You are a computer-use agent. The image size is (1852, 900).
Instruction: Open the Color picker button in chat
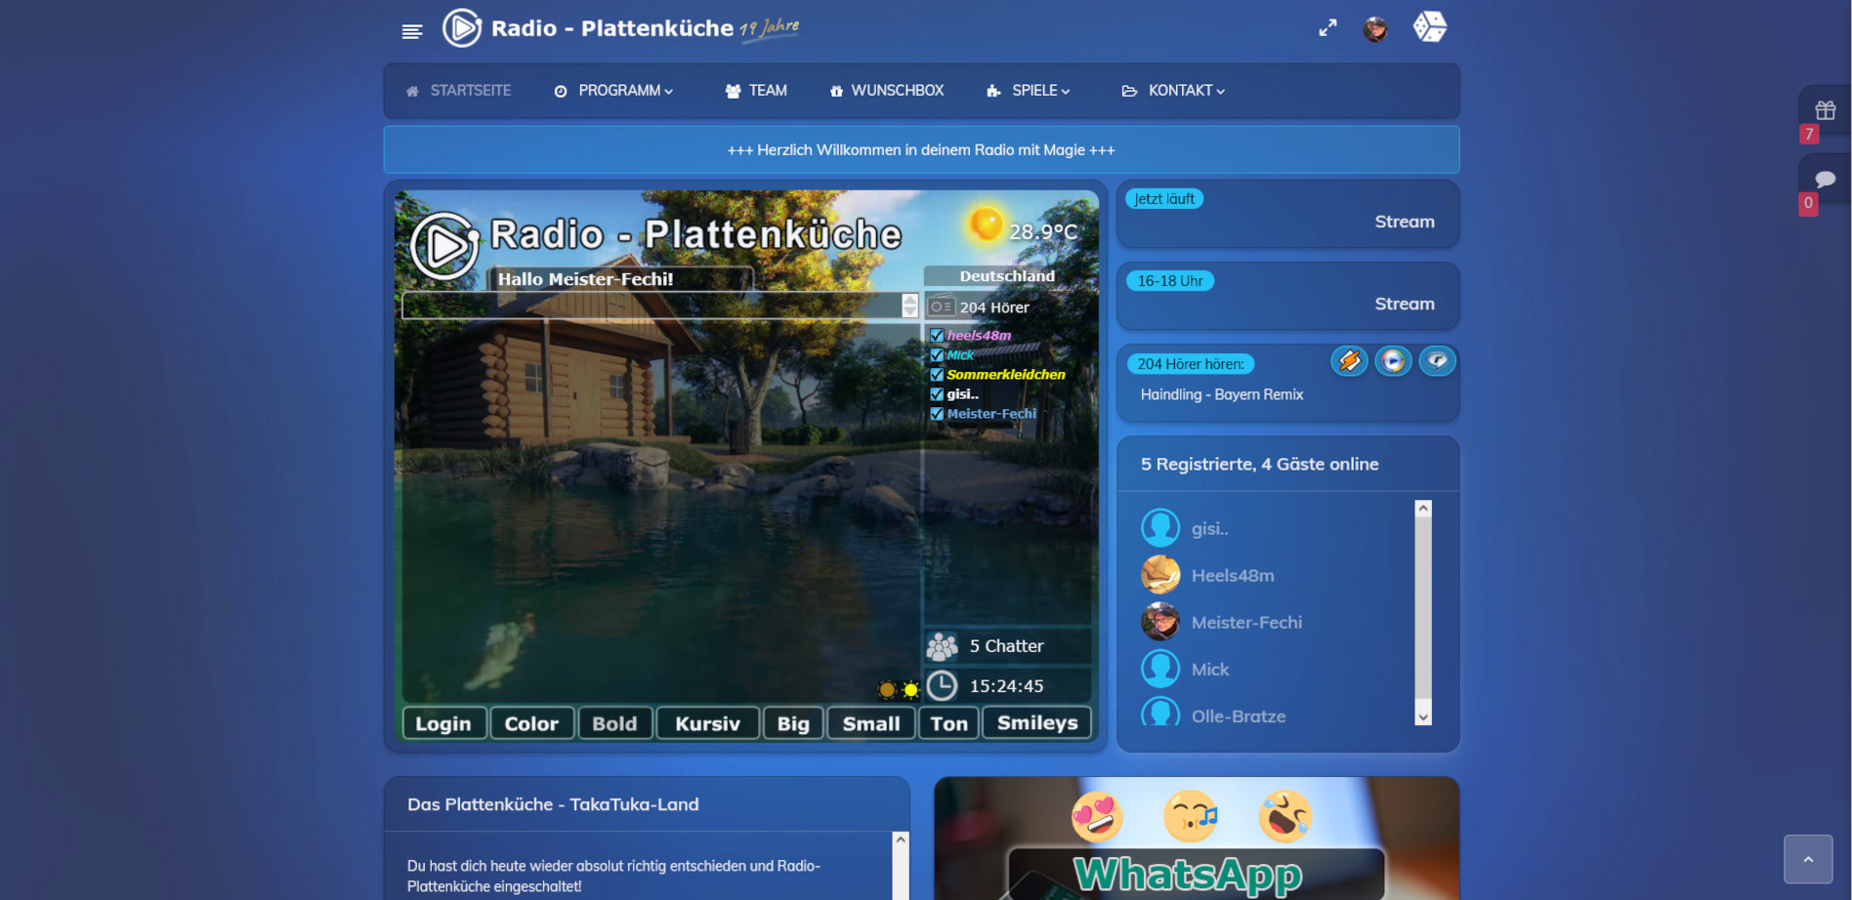coord(531,723)
